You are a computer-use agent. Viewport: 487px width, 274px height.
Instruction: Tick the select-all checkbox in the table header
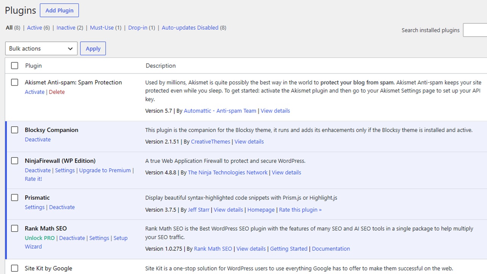tap(14, 65)
